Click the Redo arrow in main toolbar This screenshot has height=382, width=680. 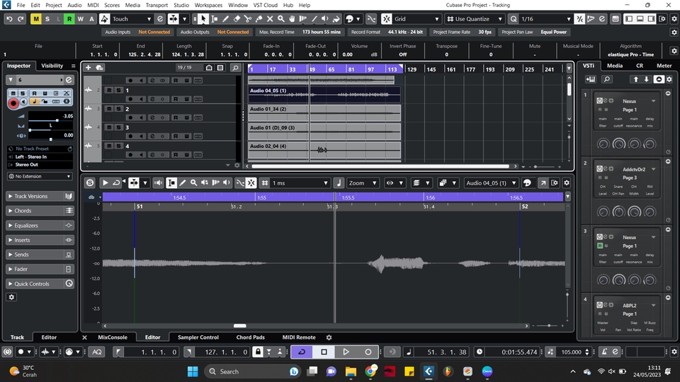(21, 19)
